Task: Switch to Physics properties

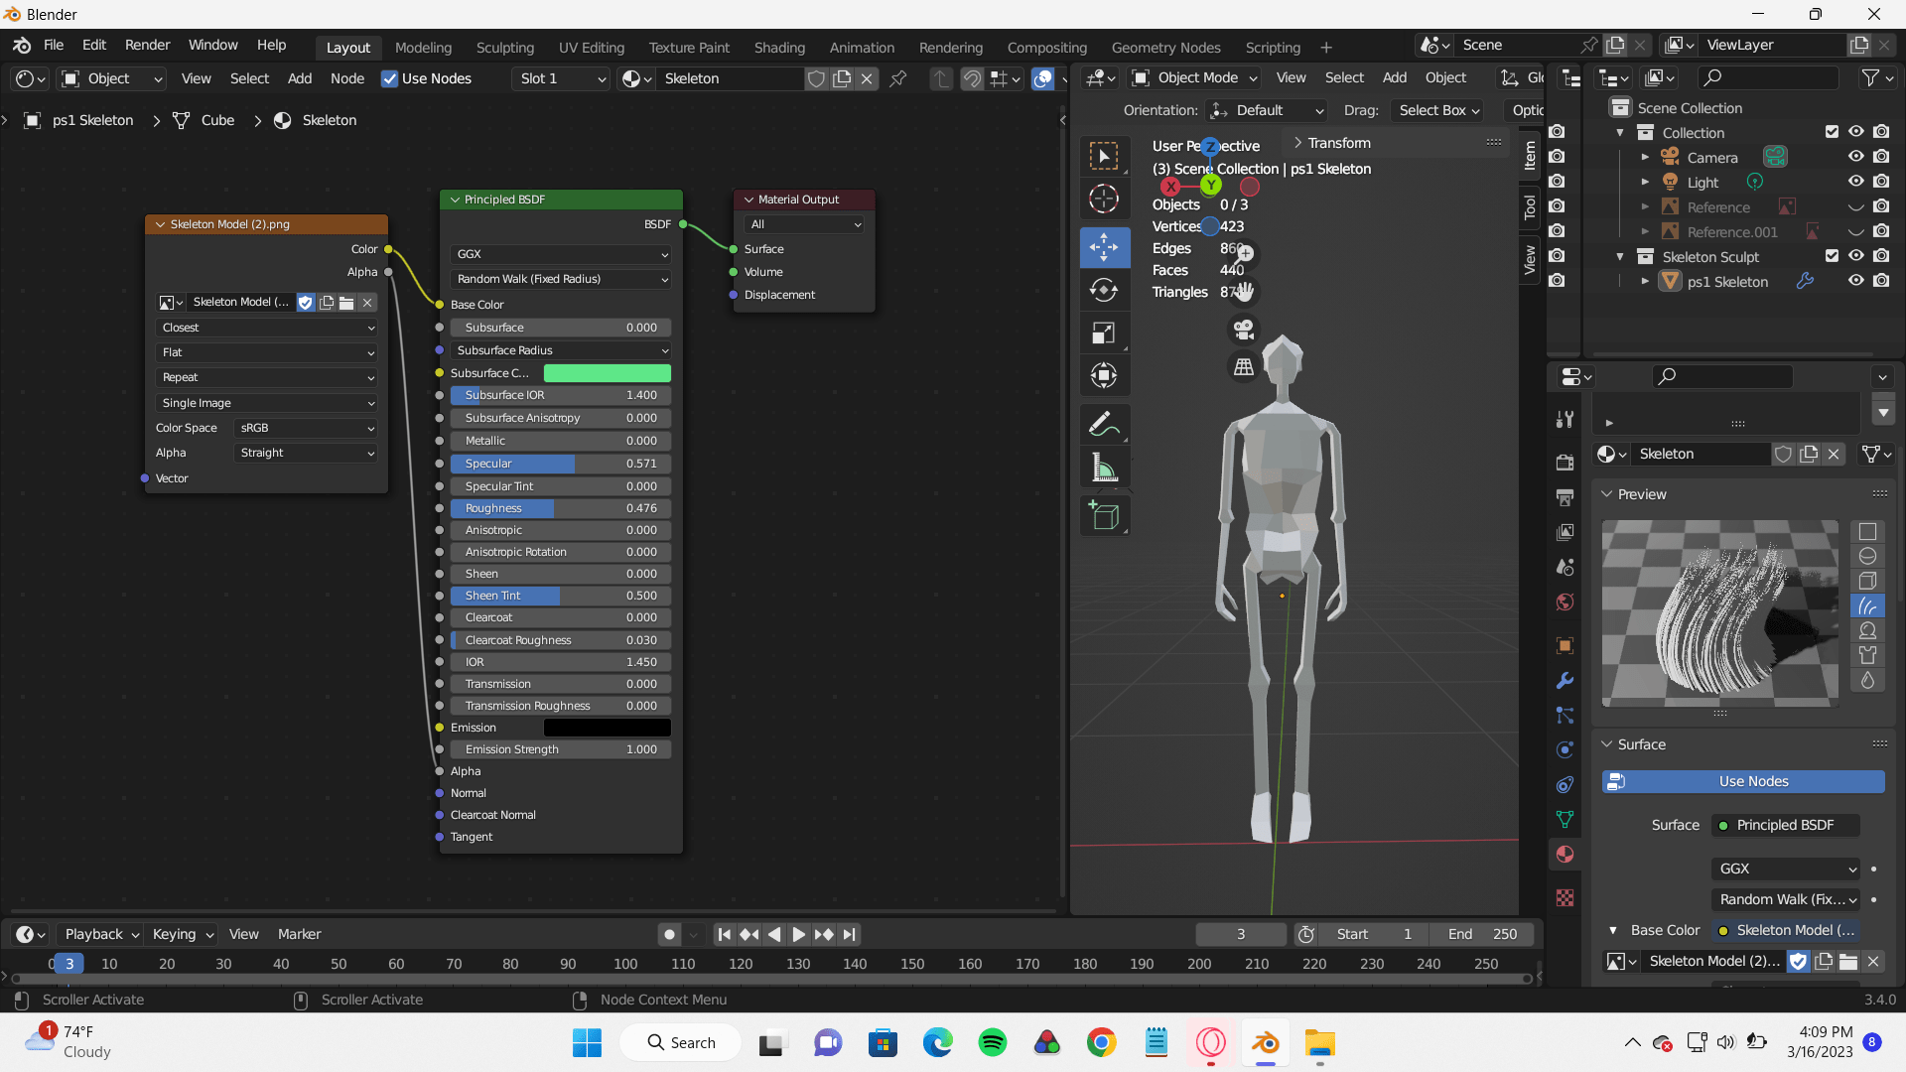Action: coord(1565,750)
